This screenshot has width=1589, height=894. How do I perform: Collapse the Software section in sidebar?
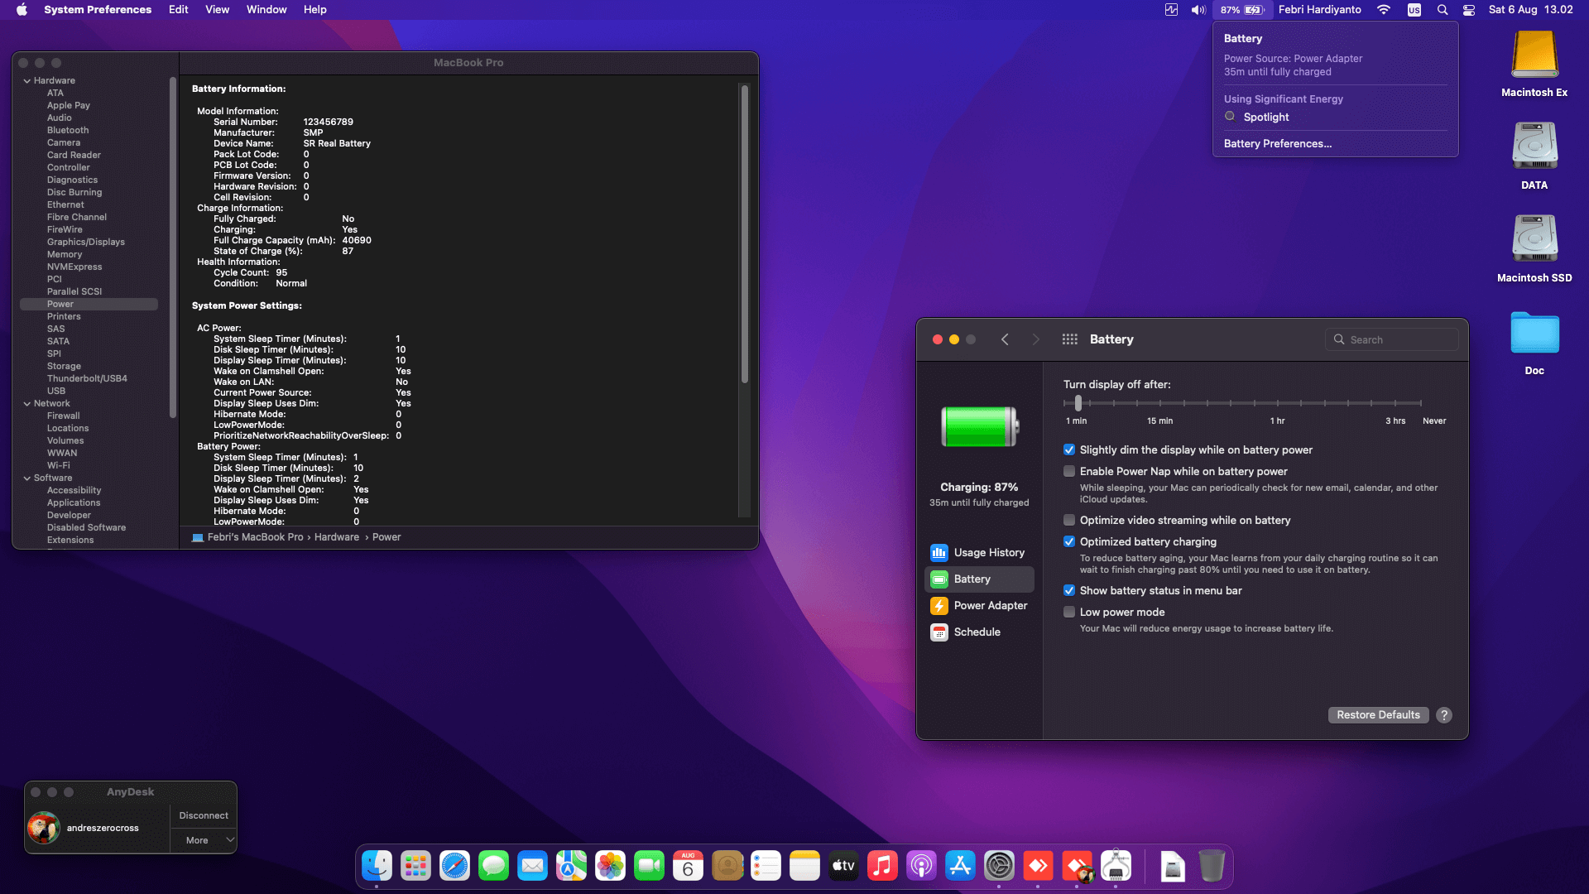click(27, 478)
